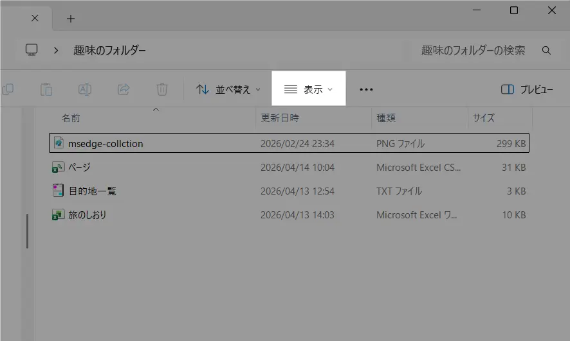Sort by 名前 column header
The height and width of the screenshot is (341, 570).
71,118
